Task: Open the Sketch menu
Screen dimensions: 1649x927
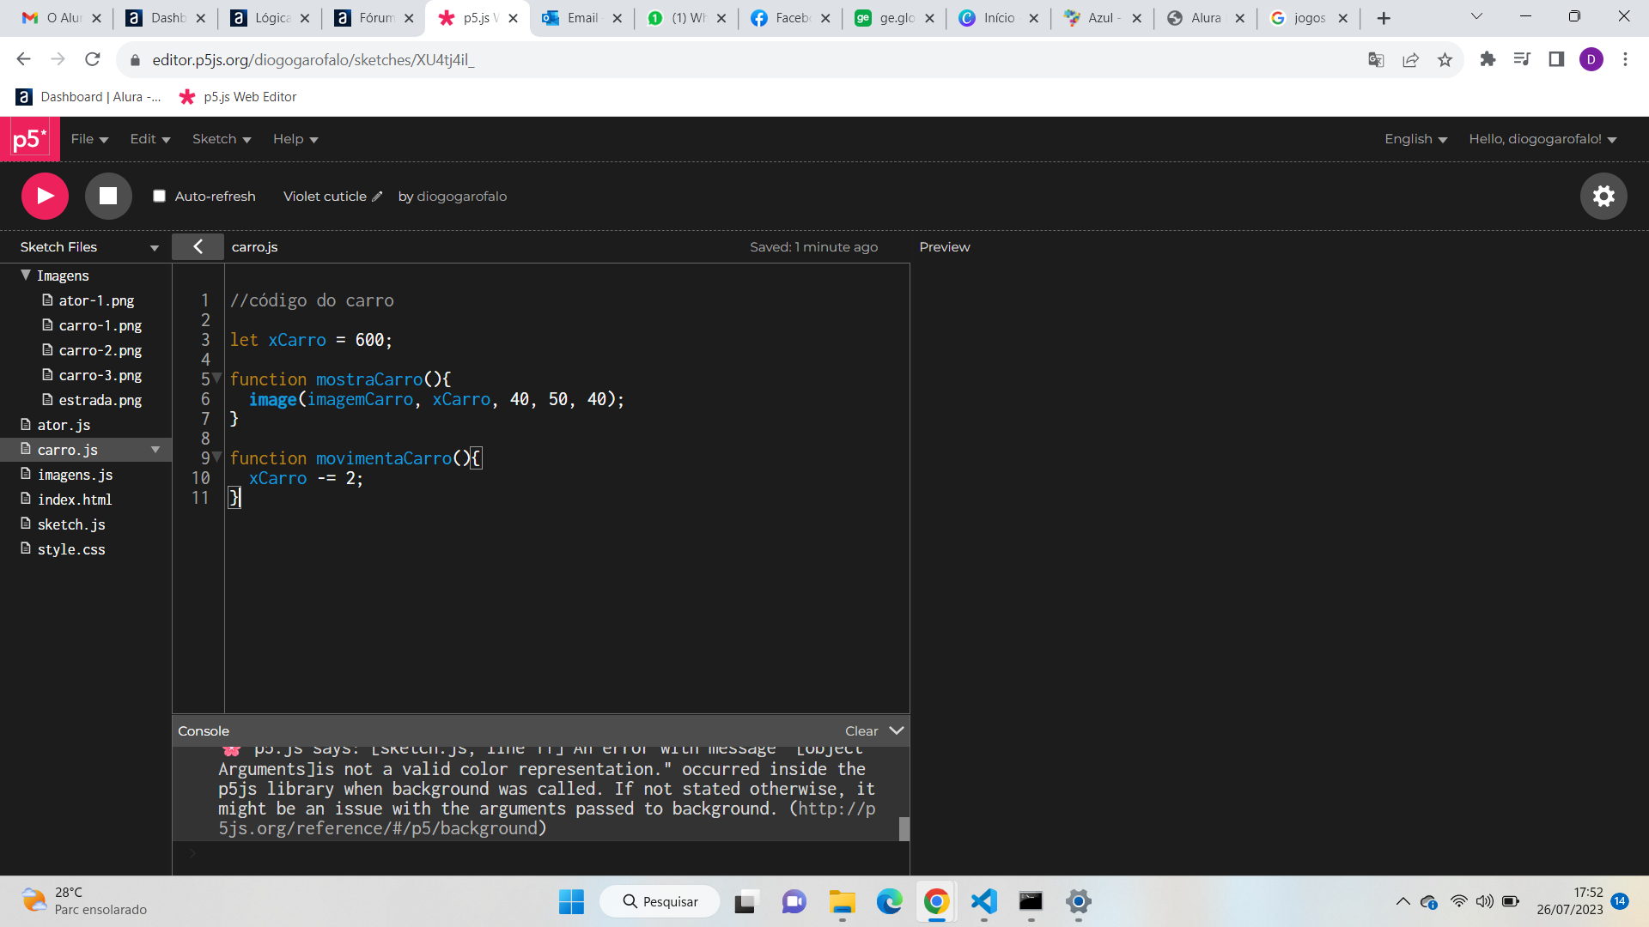Action: (221, 138)
